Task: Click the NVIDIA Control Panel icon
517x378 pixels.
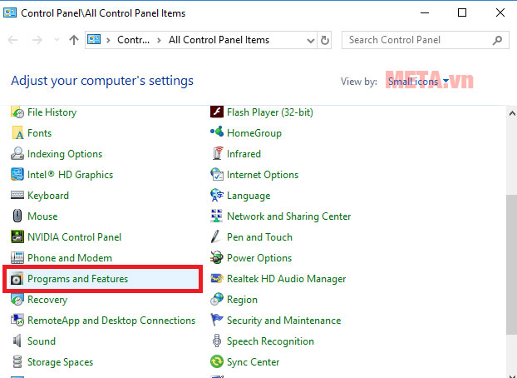Action: [x=17, y=237]
